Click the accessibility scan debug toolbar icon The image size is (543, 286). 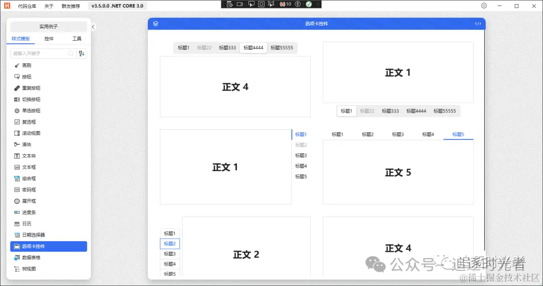(298, 4)
